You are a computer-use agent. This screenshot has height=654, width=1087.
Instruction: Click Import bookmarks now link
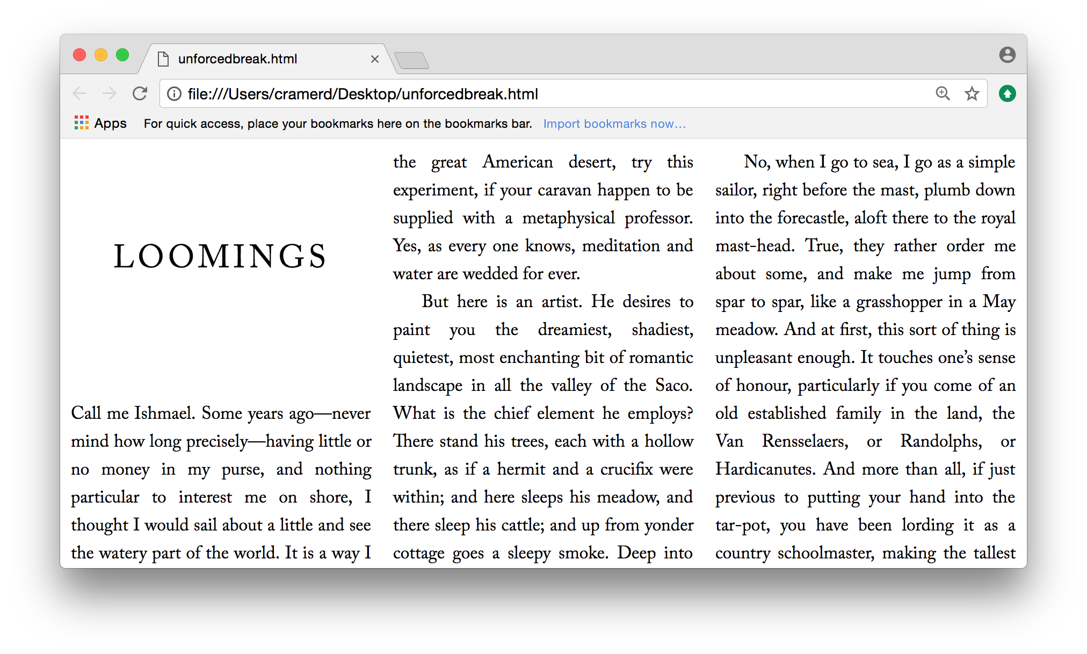tap(614, 124)
